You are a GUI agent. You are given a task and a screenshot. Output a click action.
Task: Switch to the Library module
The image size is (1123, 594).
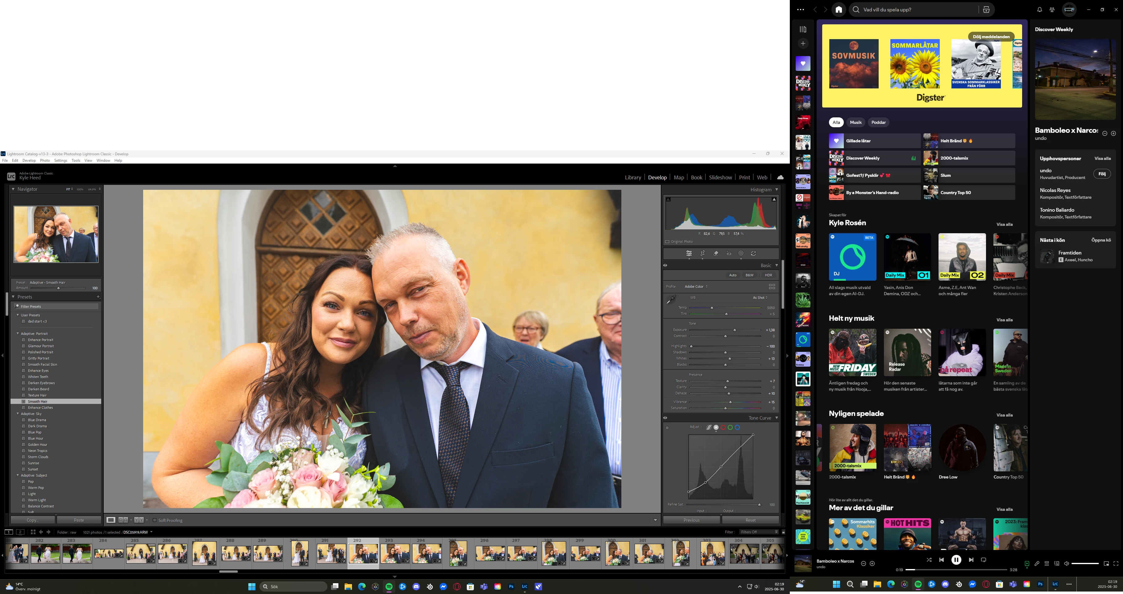(x=632, y=177)
